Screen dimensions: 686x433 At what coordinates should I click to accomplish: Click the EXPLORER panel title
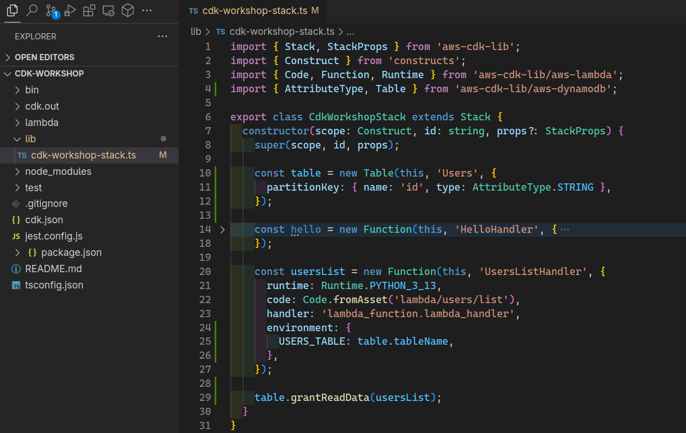coord(35,37)
